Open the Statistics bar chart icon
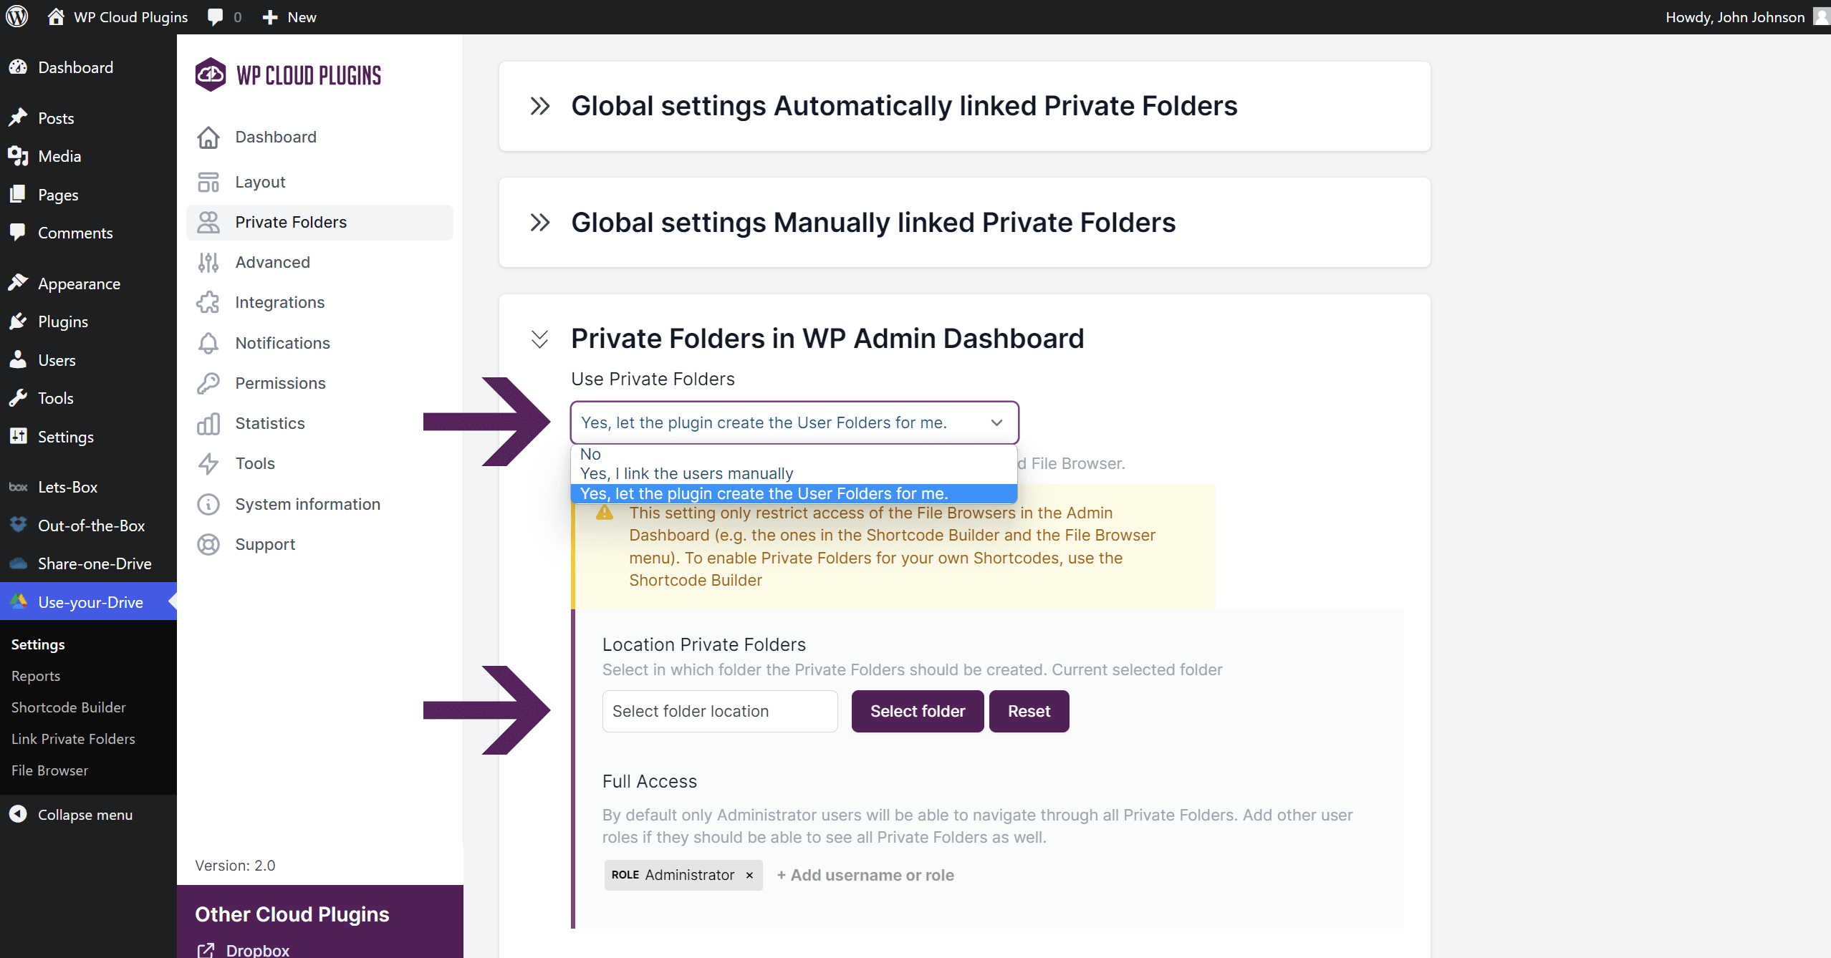This screenshot has height=958, width=1831. pos(208,424)
